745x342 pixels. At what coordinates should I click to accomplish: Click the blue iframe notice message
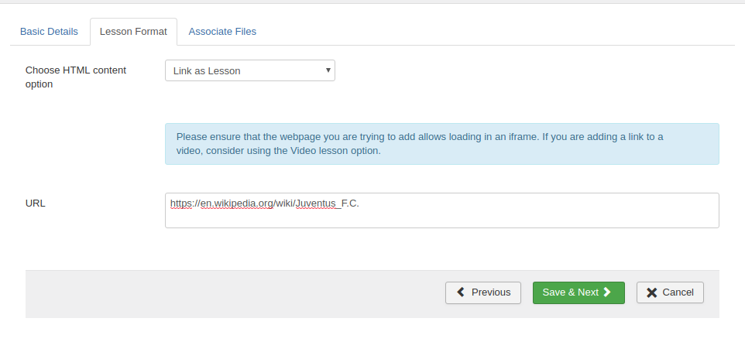(441, 144)
